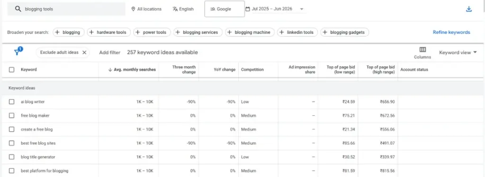Screen dimensions: 485x177
Task: Select the Jul 2025 – Jun 2026 date range
Action: point(272,9)
